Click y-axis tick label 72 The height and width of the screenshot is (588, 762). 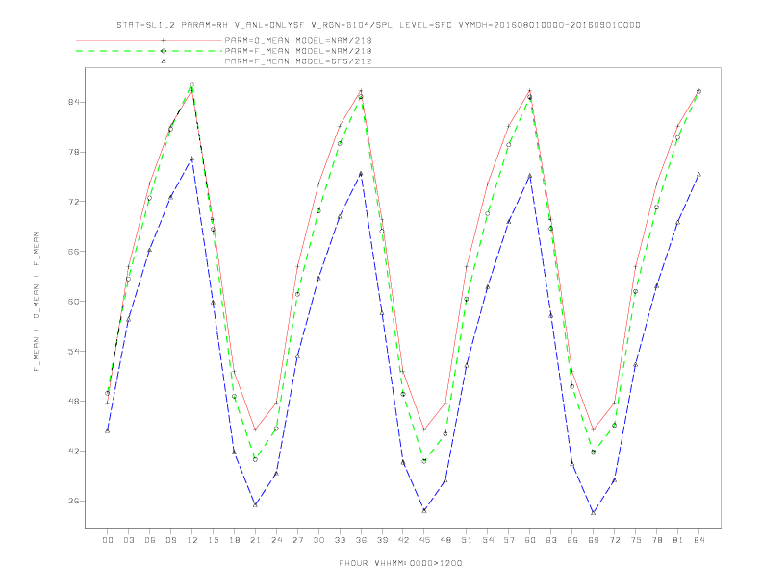[73, 202]
